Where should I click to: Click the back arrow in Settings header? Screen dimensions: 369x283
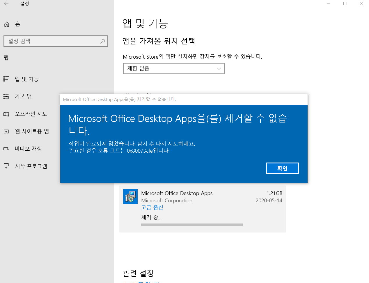click(x=6, y=3)
